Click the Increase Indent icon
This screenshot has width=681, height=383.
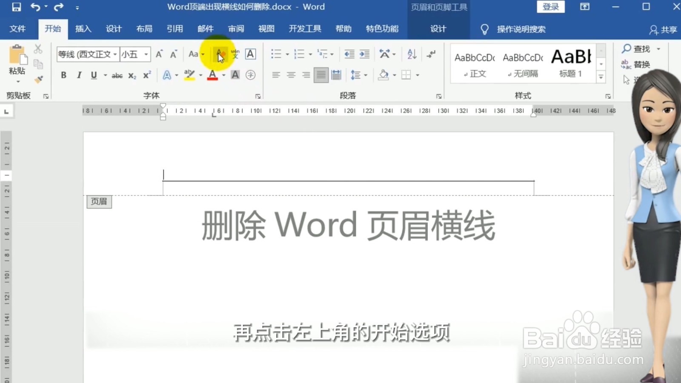click(x=364, y=54)
